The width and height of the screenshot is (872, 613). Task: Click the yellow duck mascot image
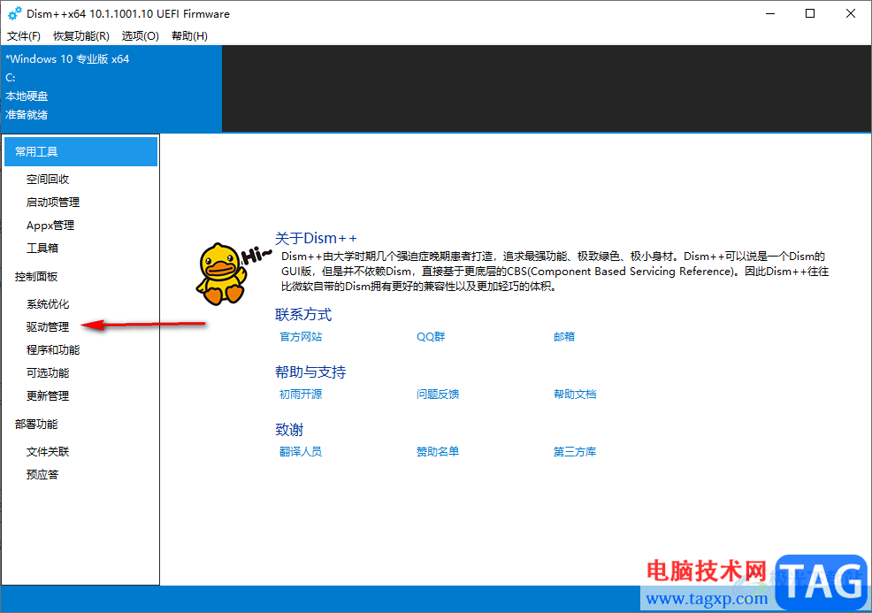(x=221, y=273)
